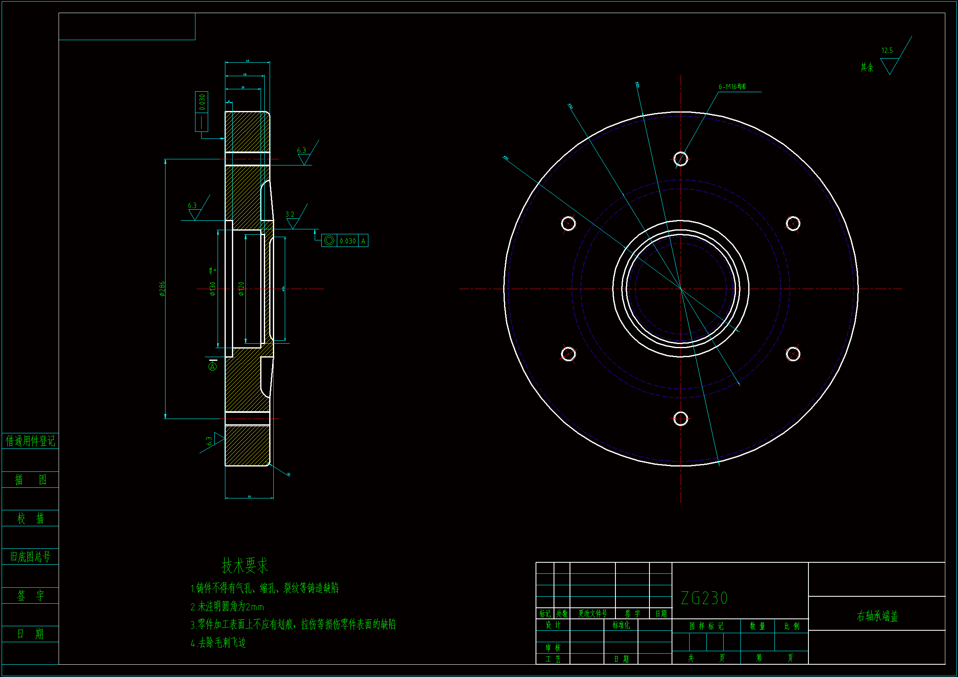Click the 3.2 surface roughness symbol
Screen dimensions: 958x677
293,220
